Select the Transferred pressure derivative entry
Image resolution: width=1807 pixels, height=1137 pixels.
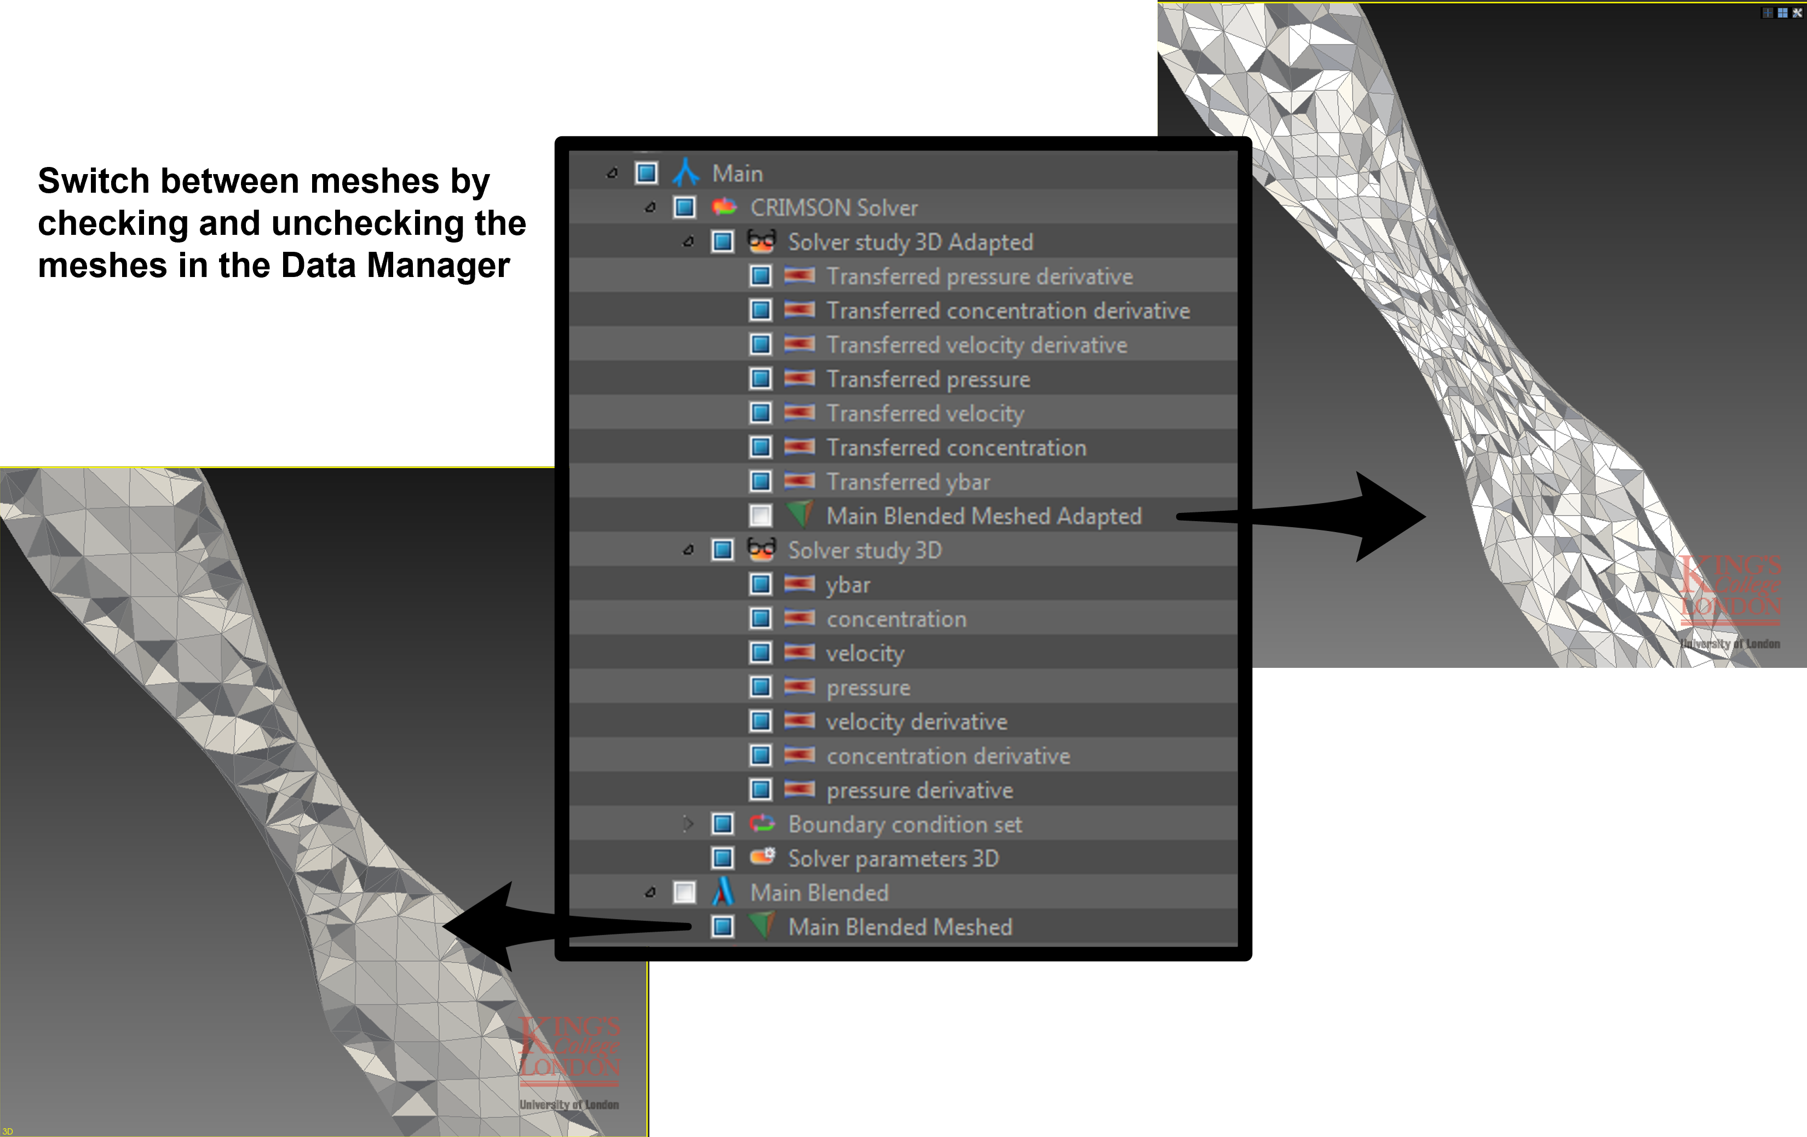click(x=979, y=276)
